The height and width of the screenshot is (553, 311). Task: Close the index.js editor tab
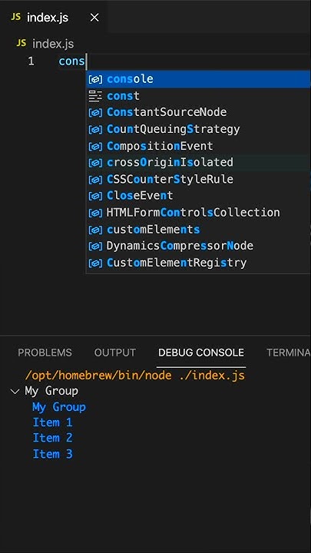coord(94,17)
